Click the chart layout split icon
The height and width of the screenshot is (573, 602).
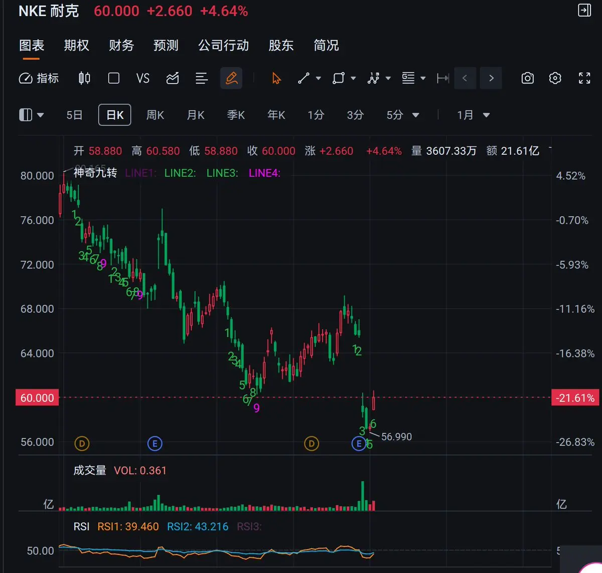click(26, 115)
